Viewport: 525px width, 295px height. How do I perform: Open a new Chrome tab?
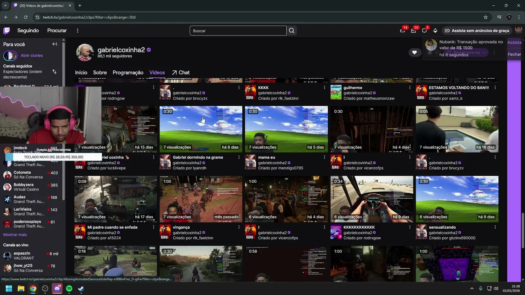pos(80,5)
